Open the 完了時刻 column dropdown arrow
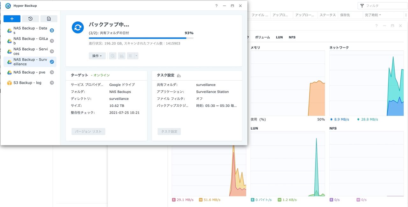 380,15
